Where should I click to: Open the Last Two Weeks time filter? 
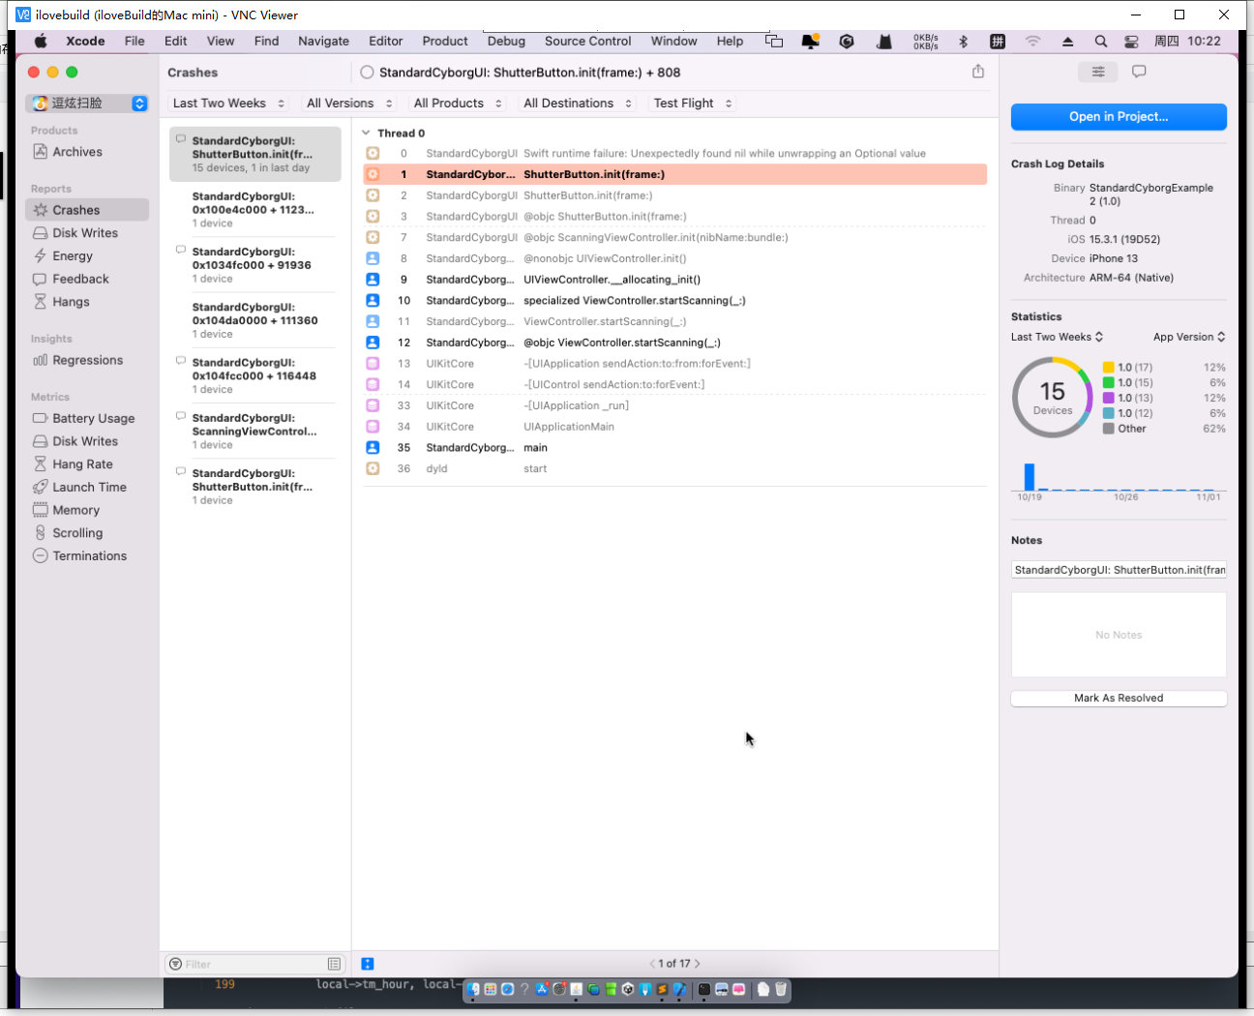coord(228,104)
